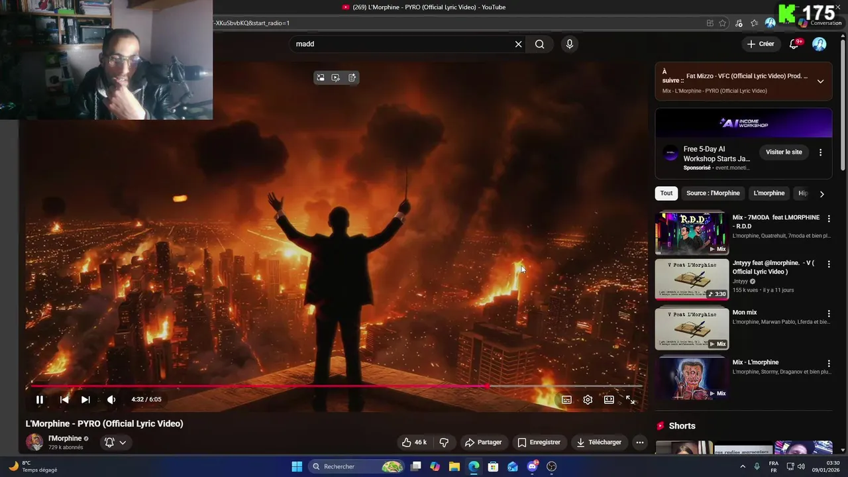Expand the À suivre playlist panel

tap(820, 81)
